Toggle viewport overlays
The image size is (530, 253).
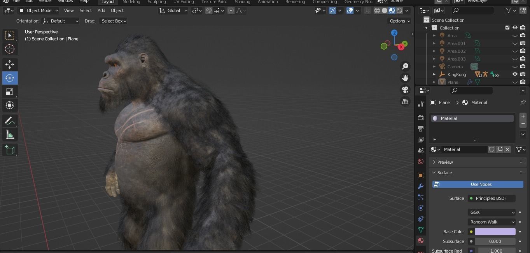[x=350, y=10]
